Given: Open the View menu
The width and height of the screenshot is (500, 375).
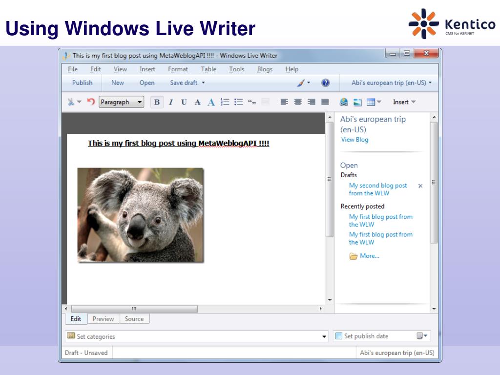Looking at the screenshot, I should (120, 69).
